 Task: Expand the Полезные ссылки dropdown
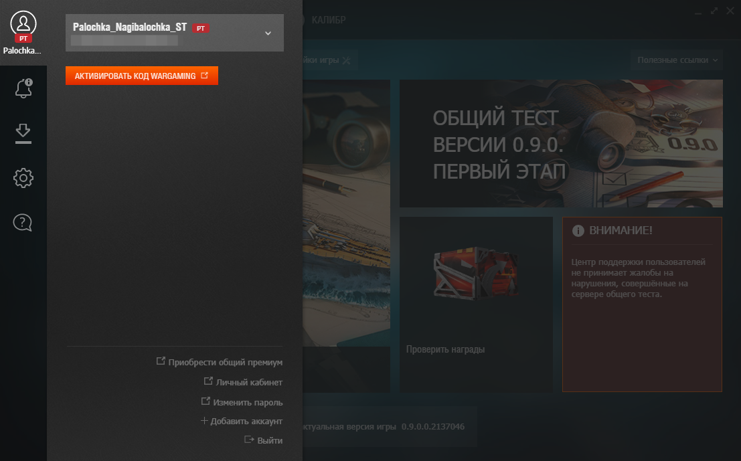[x=677, y=60]
